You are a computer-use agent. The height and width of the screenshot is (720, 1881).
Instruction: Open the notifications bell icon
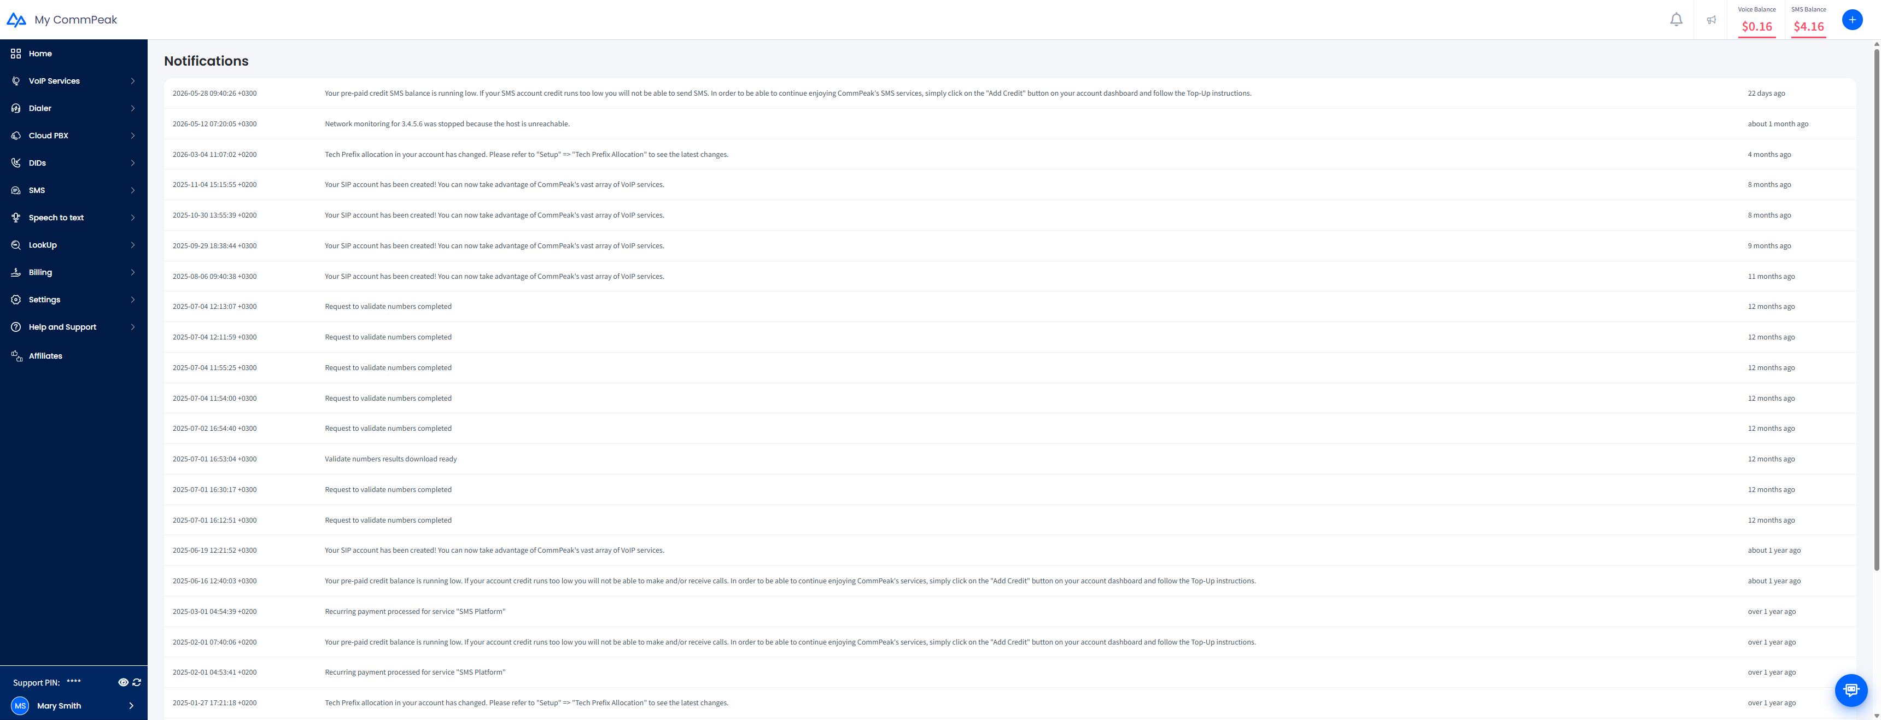coord(1676,20)
